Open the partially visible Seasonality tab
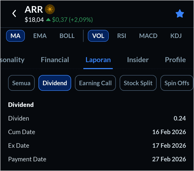This screenshot has width=194, height=171. click(x=12, y=60)
